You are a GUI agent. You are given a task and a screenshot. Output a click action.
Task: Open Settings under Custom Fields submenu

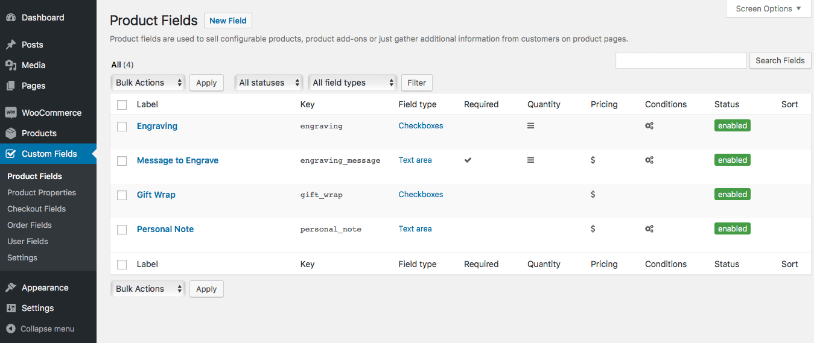click(x=22, y=257)
